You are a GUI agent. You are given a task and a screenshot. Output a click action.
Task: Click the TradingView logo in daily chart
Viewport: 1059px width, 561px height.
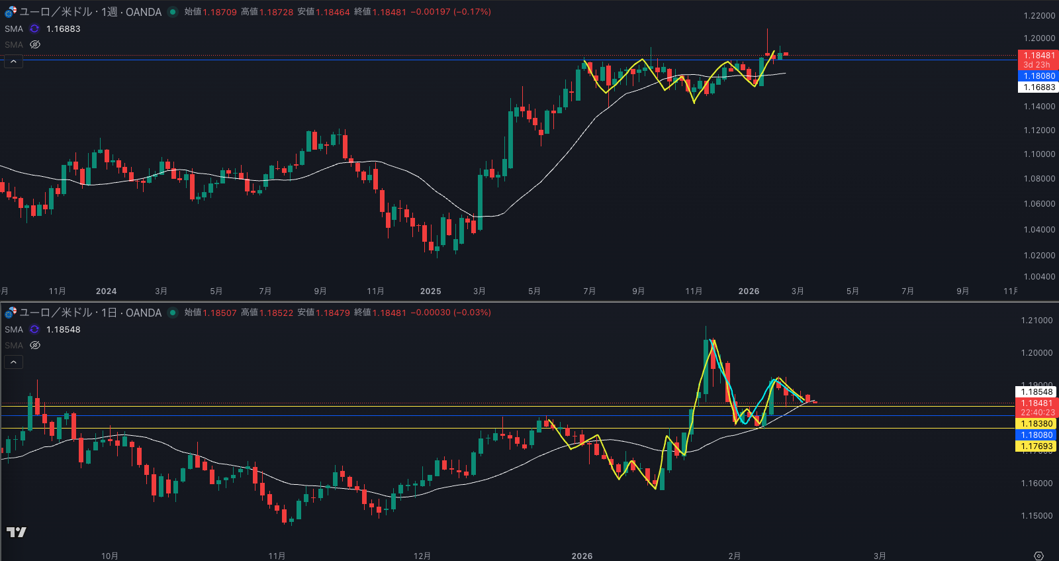click(17, 532)
